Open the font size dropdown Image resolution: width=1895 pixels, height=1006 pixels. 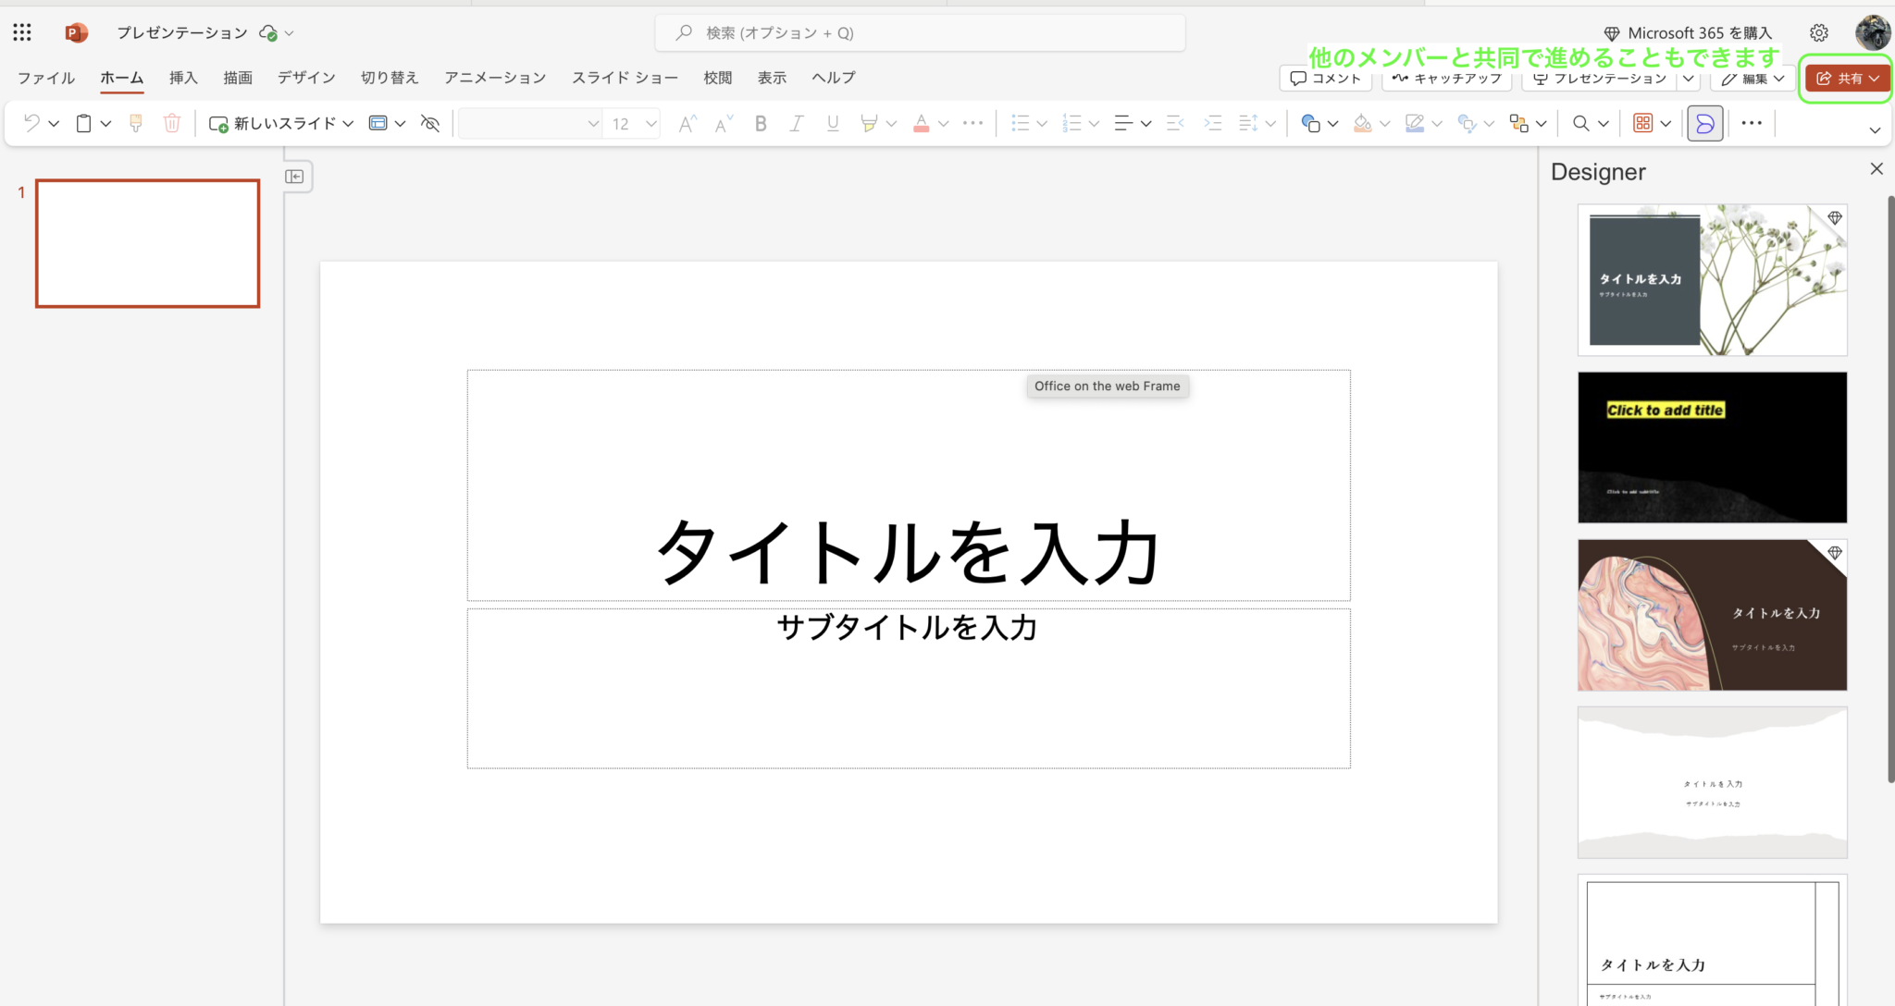(x=652, y=123)
